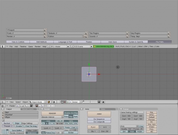178x135 pixels.
Task: Browse folder for the Tex Plugins path
Action: pyautogui.click(x=128, y=33)
